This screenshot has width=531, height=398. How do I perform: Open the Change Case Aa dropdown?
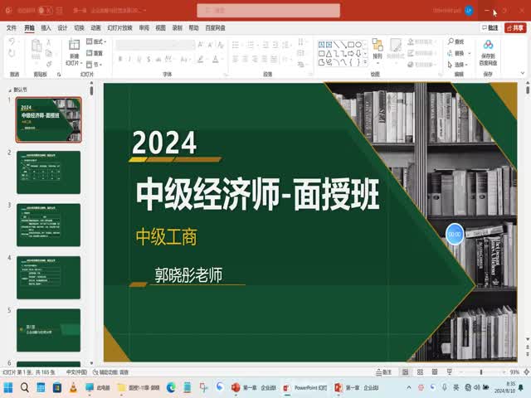pos(185,59)
